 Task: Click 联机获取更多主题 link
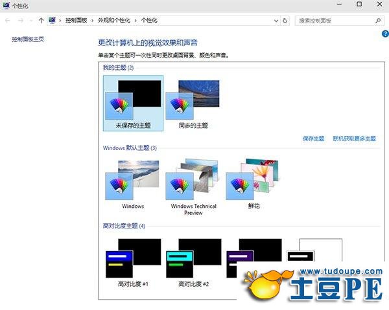pos(354,138)
